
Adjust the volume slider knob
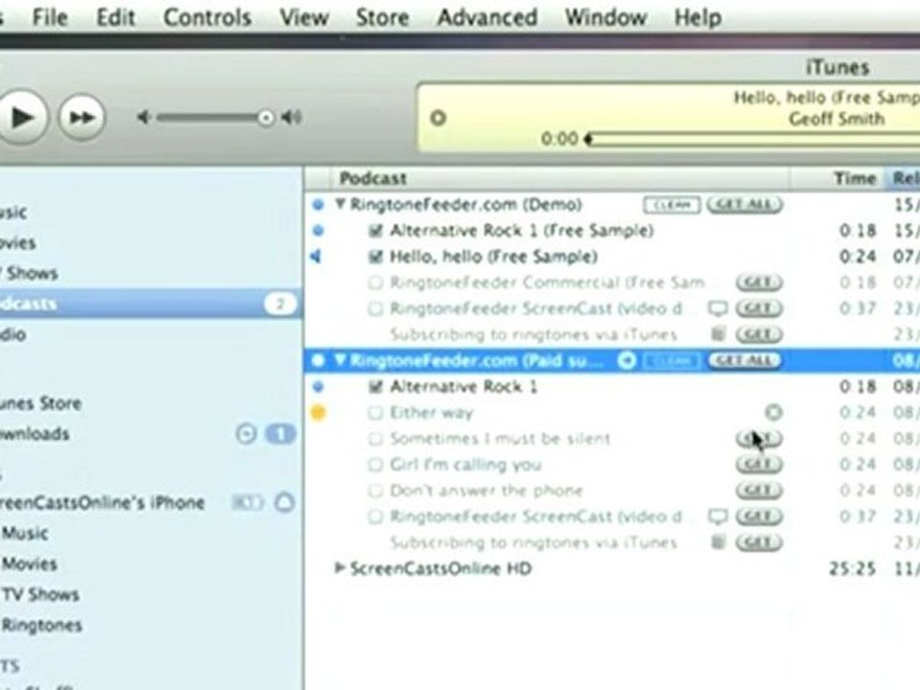pos(265,119)
